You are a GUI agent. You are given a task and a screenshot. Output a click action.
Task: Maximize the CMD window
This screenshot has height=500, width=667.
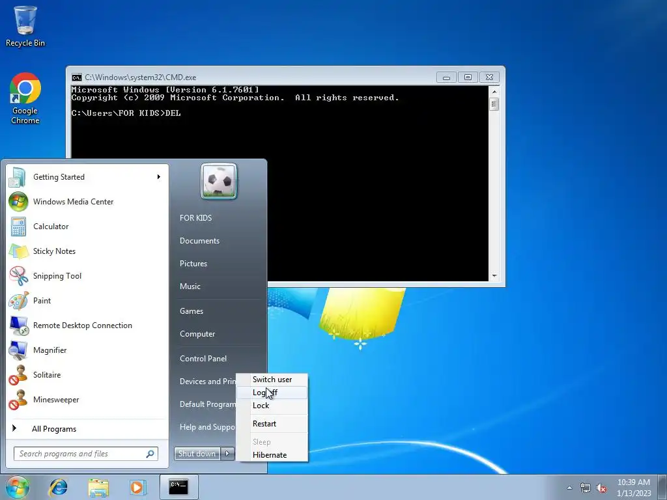(x=468, y=77)
